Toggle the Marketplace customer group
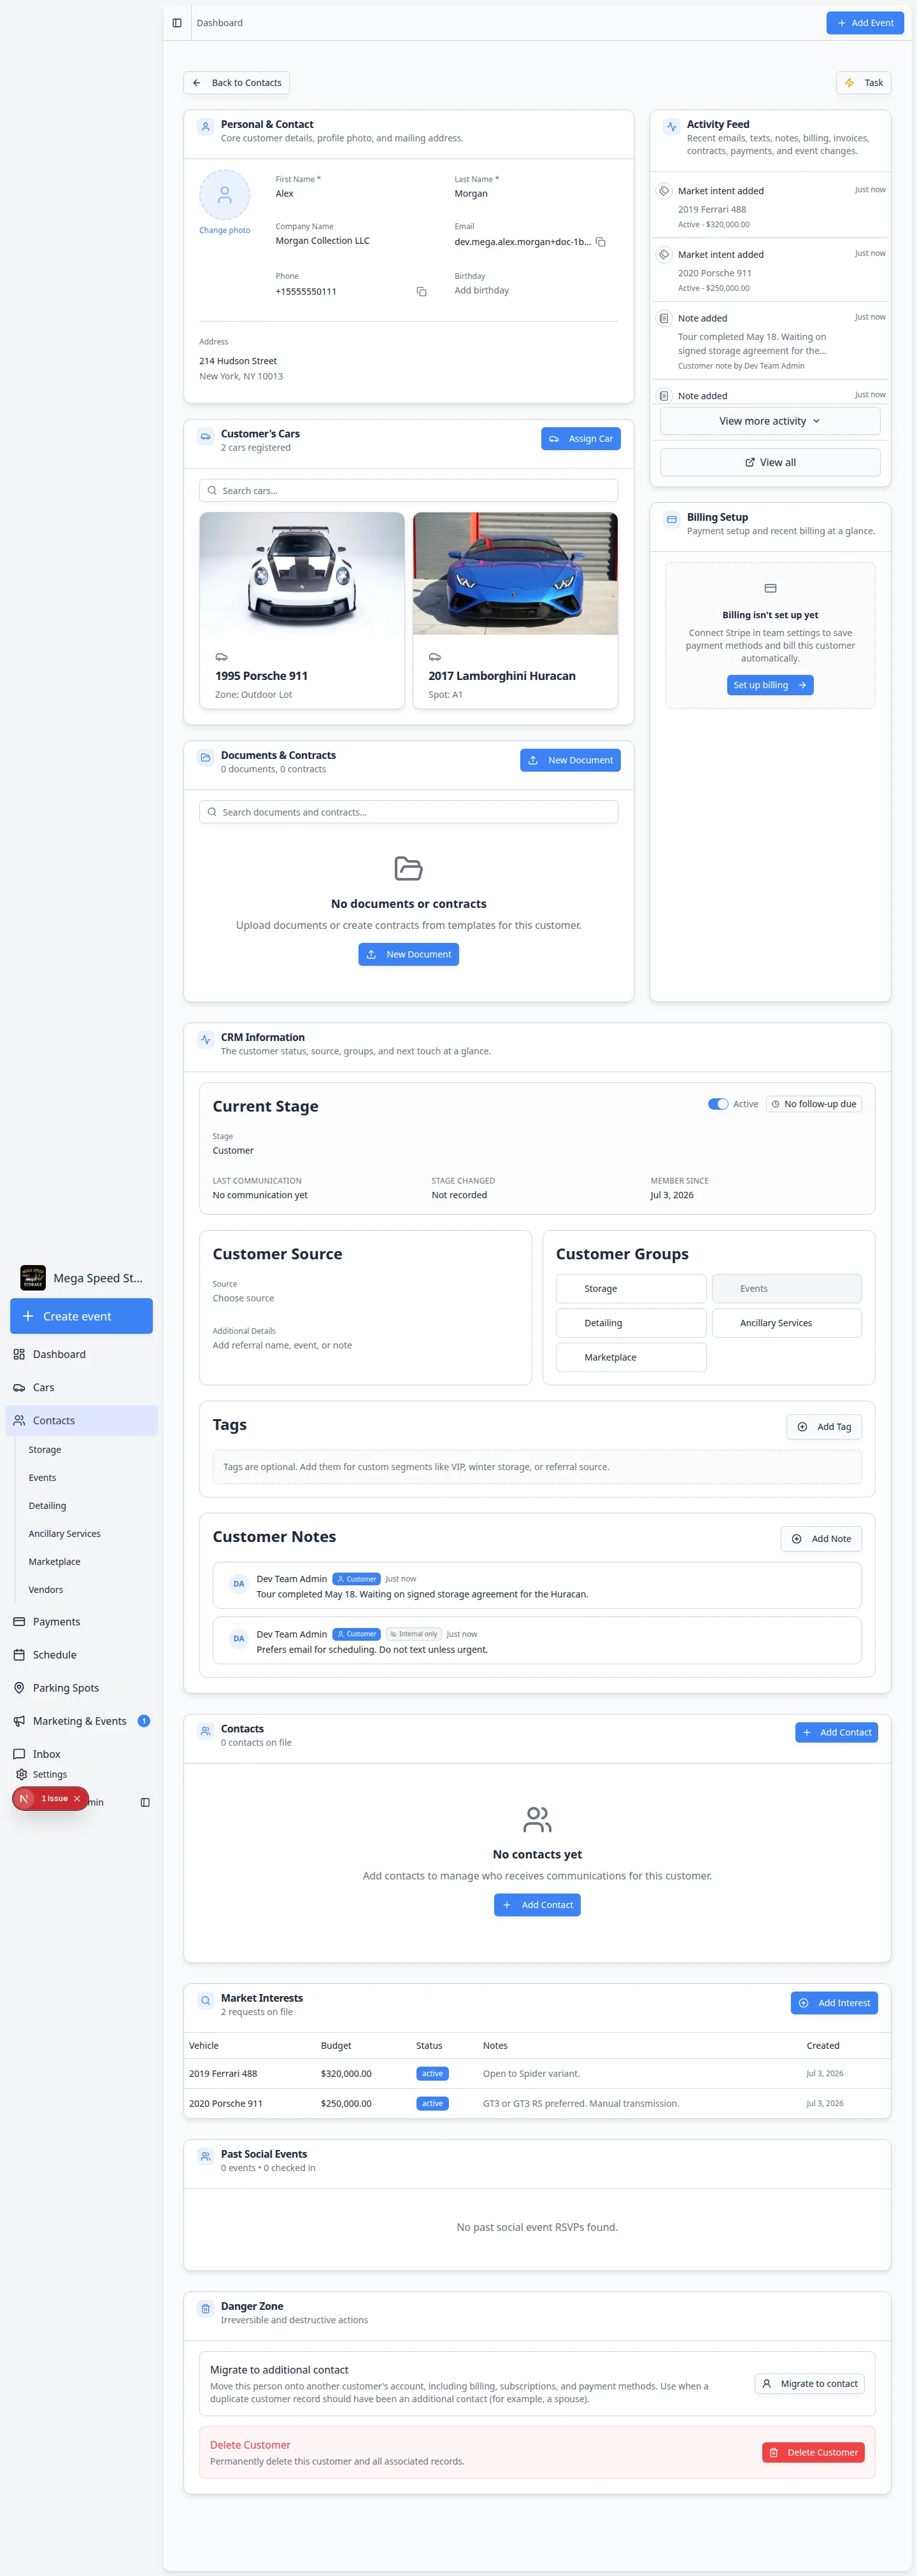The height and width of the screenshot is (2576, 917). [631, 1357]
